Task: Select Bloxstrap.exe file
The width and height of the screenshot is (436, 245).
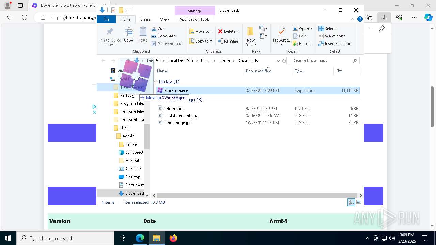Action: pyautogui.click(x=258, y=91)
